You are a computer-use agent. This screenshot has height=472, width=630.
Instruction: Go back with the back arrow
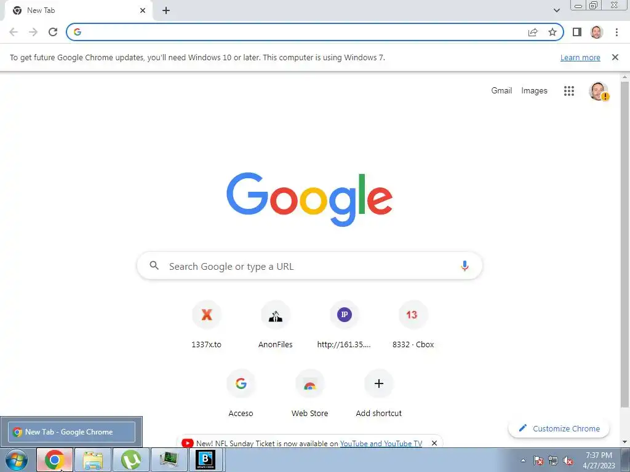[14, 32]
